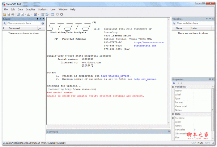Pin the Command panel
The width and height of the screenshot is (217, 147).
[169, 132]
